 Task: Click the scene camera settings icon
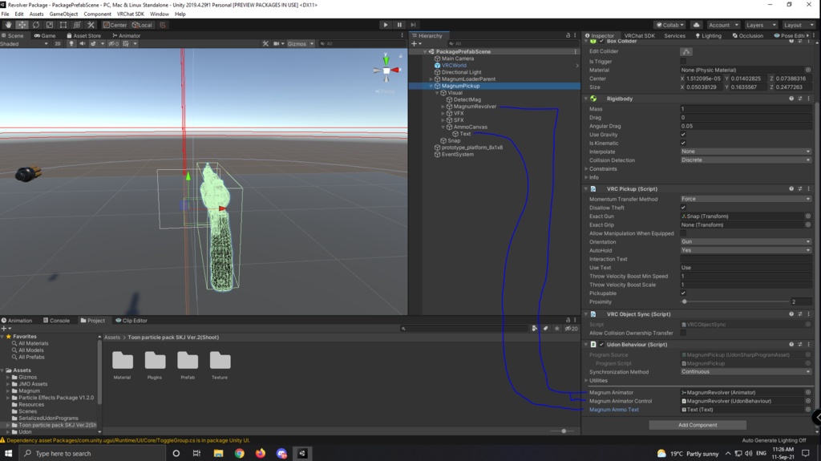point(278,44)
